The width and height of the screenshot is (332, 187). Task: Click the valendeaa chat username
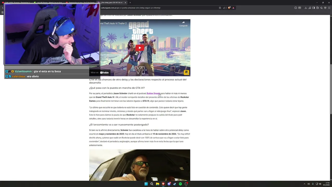(18, 77)
